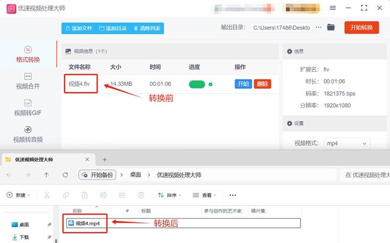Click Explorer forward arrow

point(27,175)
